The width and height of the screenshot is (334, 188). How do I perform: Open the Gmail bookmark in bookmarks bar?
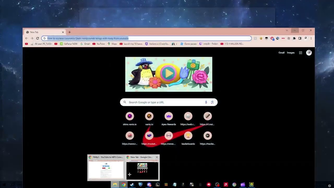click(85, 44)
